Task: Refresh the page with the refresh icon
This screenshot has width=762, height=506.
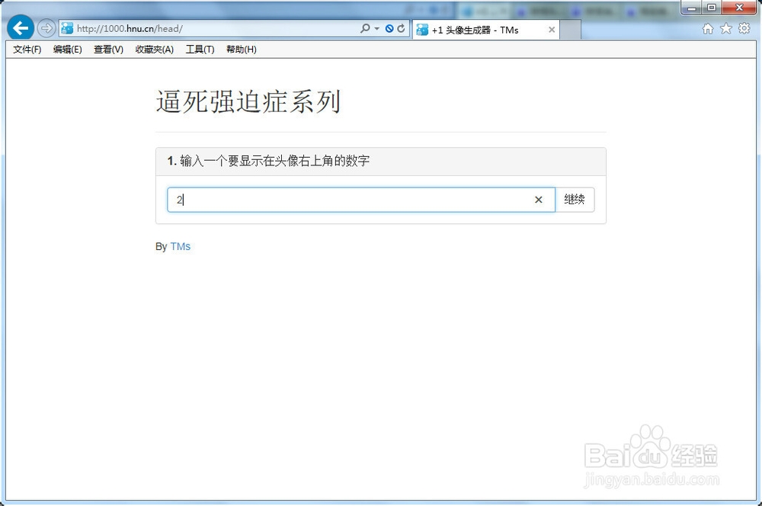Action: click(400, 28)
